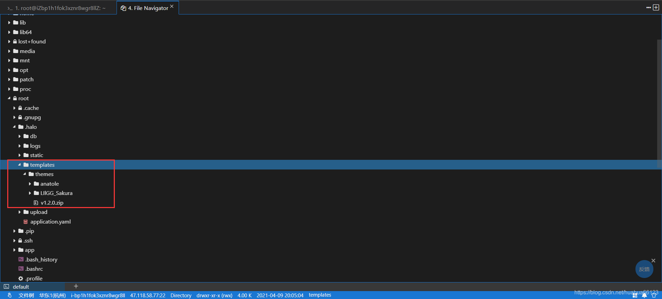Click the lost+found lock icon
The image size is (662, 299).
pyautogui.click(x=15, y=41)
